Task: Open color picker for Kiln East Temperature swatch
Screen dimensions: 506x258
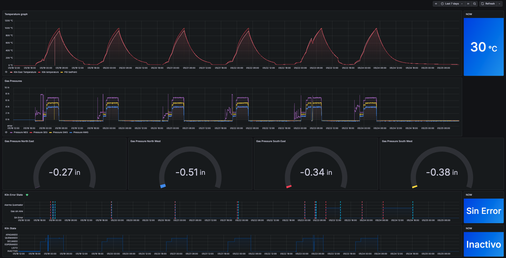Action: tap(11, 72)
